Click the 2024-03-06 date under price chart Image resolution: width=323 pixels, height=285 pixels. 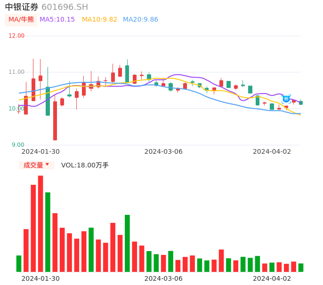click(x=163, y=151)
